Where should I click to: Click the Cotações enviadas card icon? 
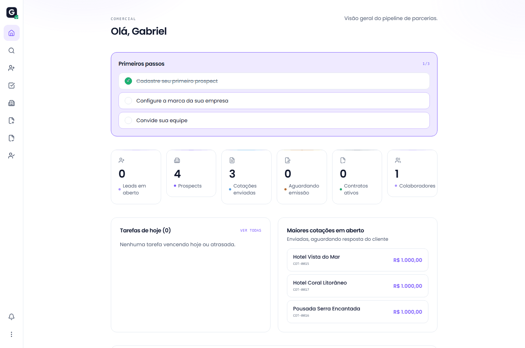(x=232, y=161)
